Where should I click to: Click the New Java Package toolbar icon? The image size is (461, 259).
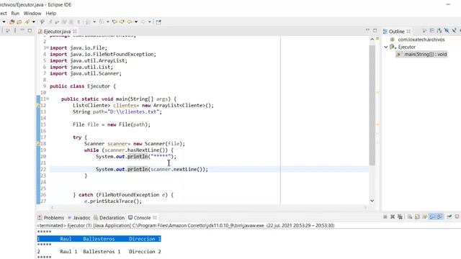coord(12,22)
